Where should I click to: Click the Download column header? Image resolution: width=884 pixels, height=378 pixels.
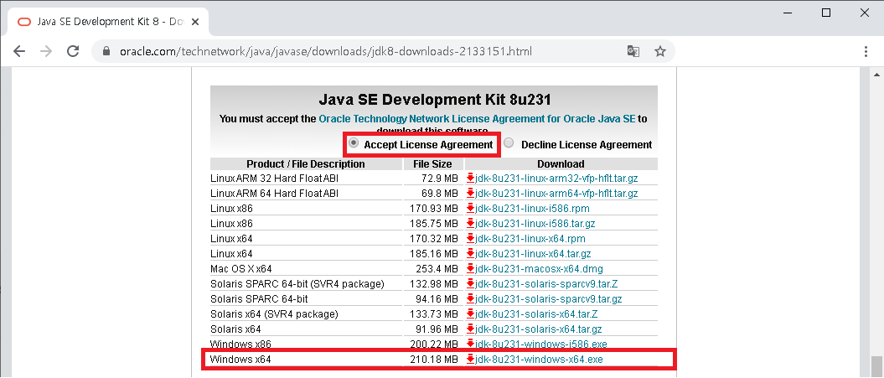(x=561, y=163)
